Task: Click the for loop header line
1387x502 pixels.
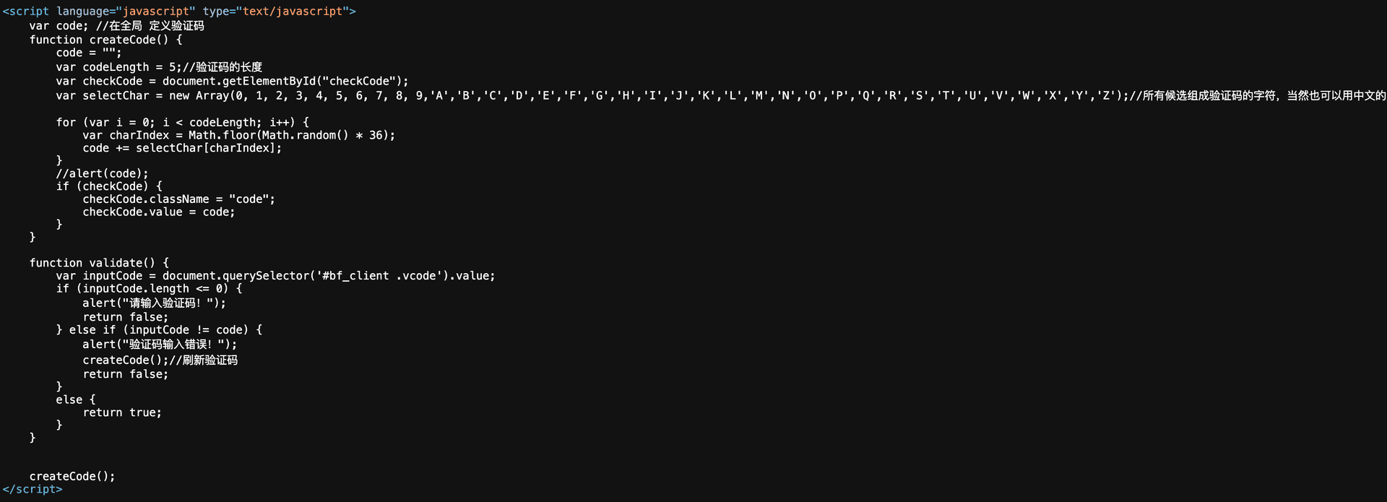Action: [x=182, y=122]
